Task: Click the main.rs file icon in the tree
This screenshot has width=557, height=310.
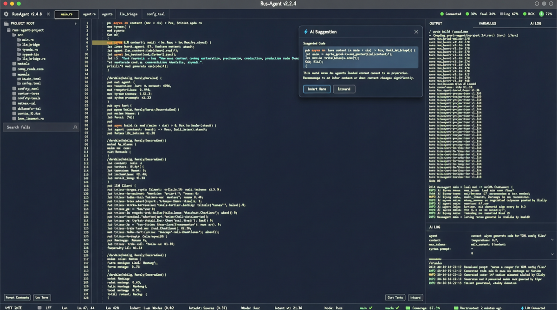Action: tap(19, 39)
